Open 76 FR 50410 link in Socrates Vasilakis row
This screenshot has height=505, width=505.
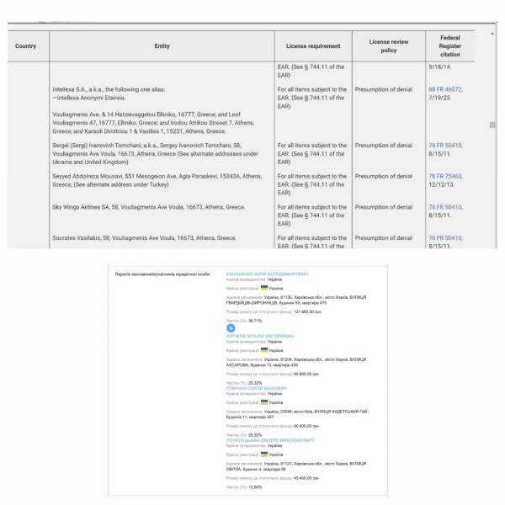pyautogui.click(x=444, y=237)
